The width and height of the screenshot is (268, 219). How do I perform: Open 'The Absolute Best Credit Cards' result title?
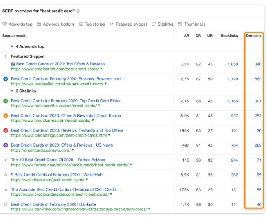[x=66, y=189]
